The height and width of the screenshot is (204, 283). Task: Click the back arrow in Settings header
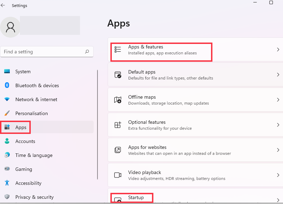pos(3,6)
